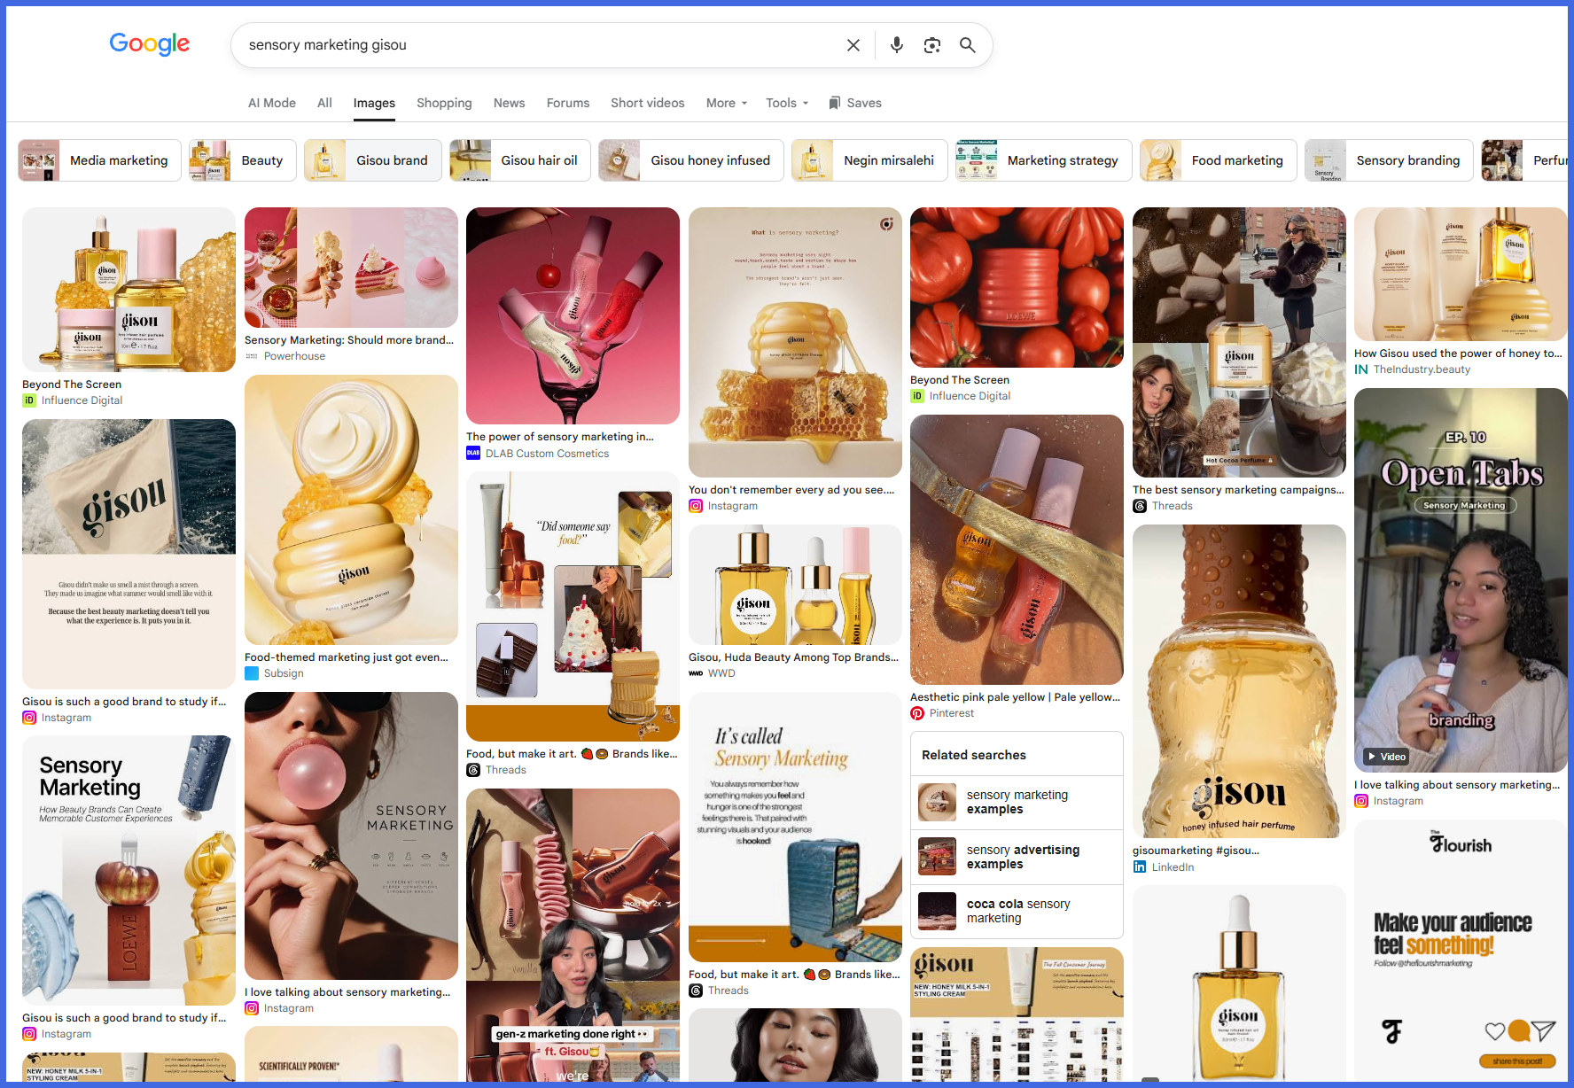Open 'How Gisou used the power of honey' link
This screenshot has width=1574, height=1088.
click(x=1458, y=354)
